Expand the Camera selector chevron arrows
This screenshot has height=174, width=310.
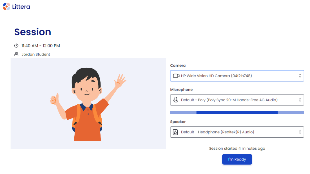pyautogui.click(x=300, y=76)
